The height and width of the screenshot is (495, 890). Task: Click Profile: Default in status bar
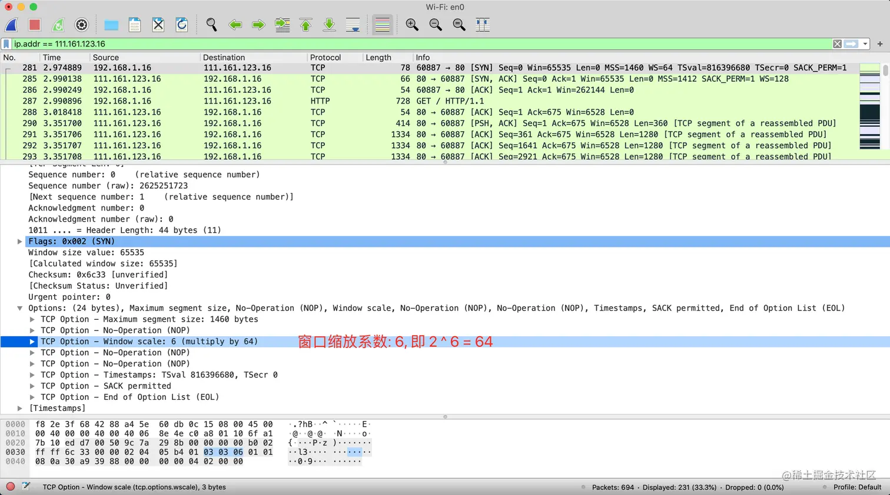tap(857, 487)
